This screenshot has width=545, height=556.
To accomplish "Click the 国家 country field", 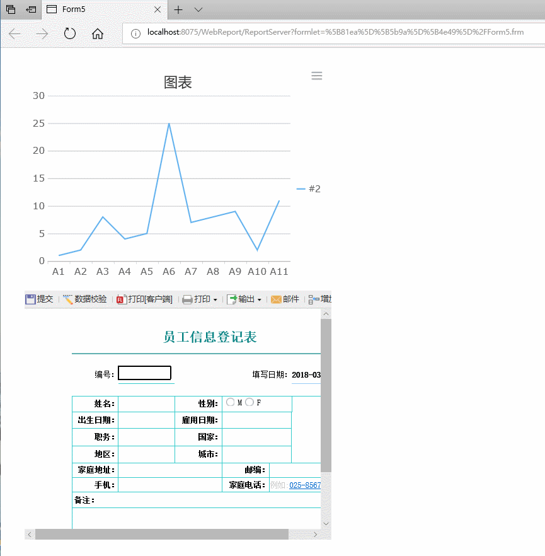I will [x=257, y=437].
